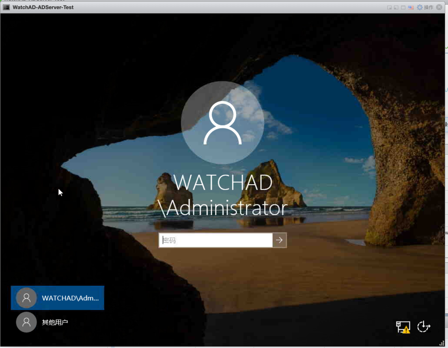The image size is (448, 348).
Task: Select the full window console size icon
Action: point(403,7)
